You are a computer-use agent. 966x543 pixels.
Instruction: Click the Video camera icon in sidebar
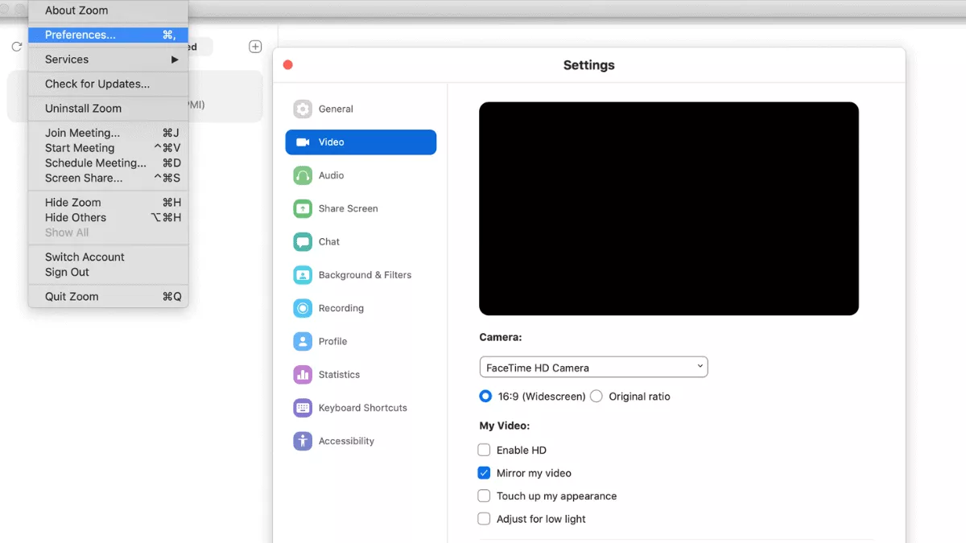(x=303, y=142)
